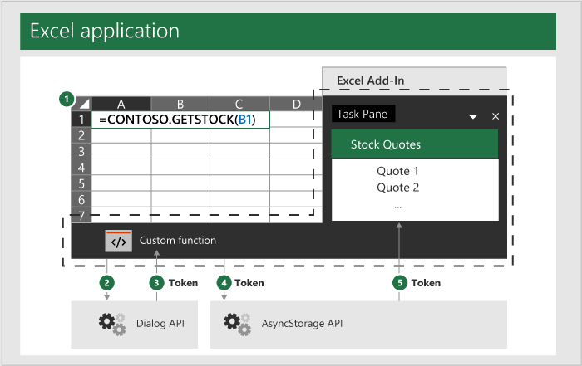This screenshot has width=582, height=366.
Task: Select row 2 header
Action: click(x=81, y=135)
